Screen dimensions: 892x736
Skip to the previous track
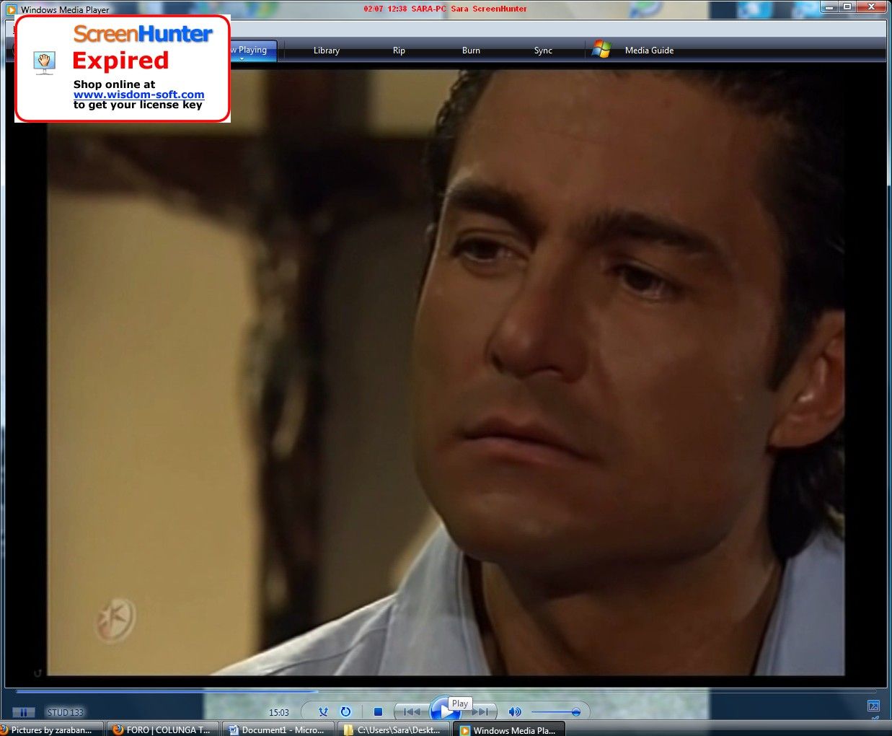pyautogui.click(x=411, y=712)
